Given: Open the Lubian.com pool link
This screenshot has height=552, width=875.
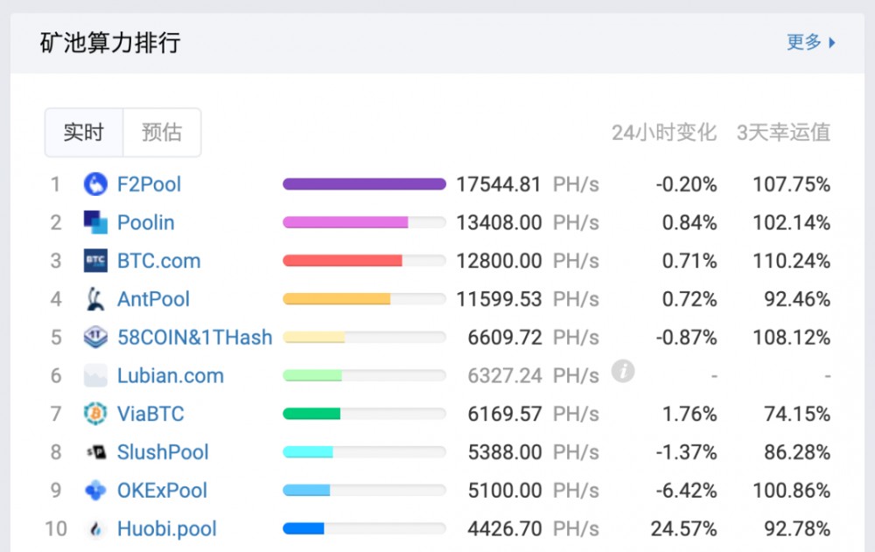Looking at the screenshot, I should point(171,376).
